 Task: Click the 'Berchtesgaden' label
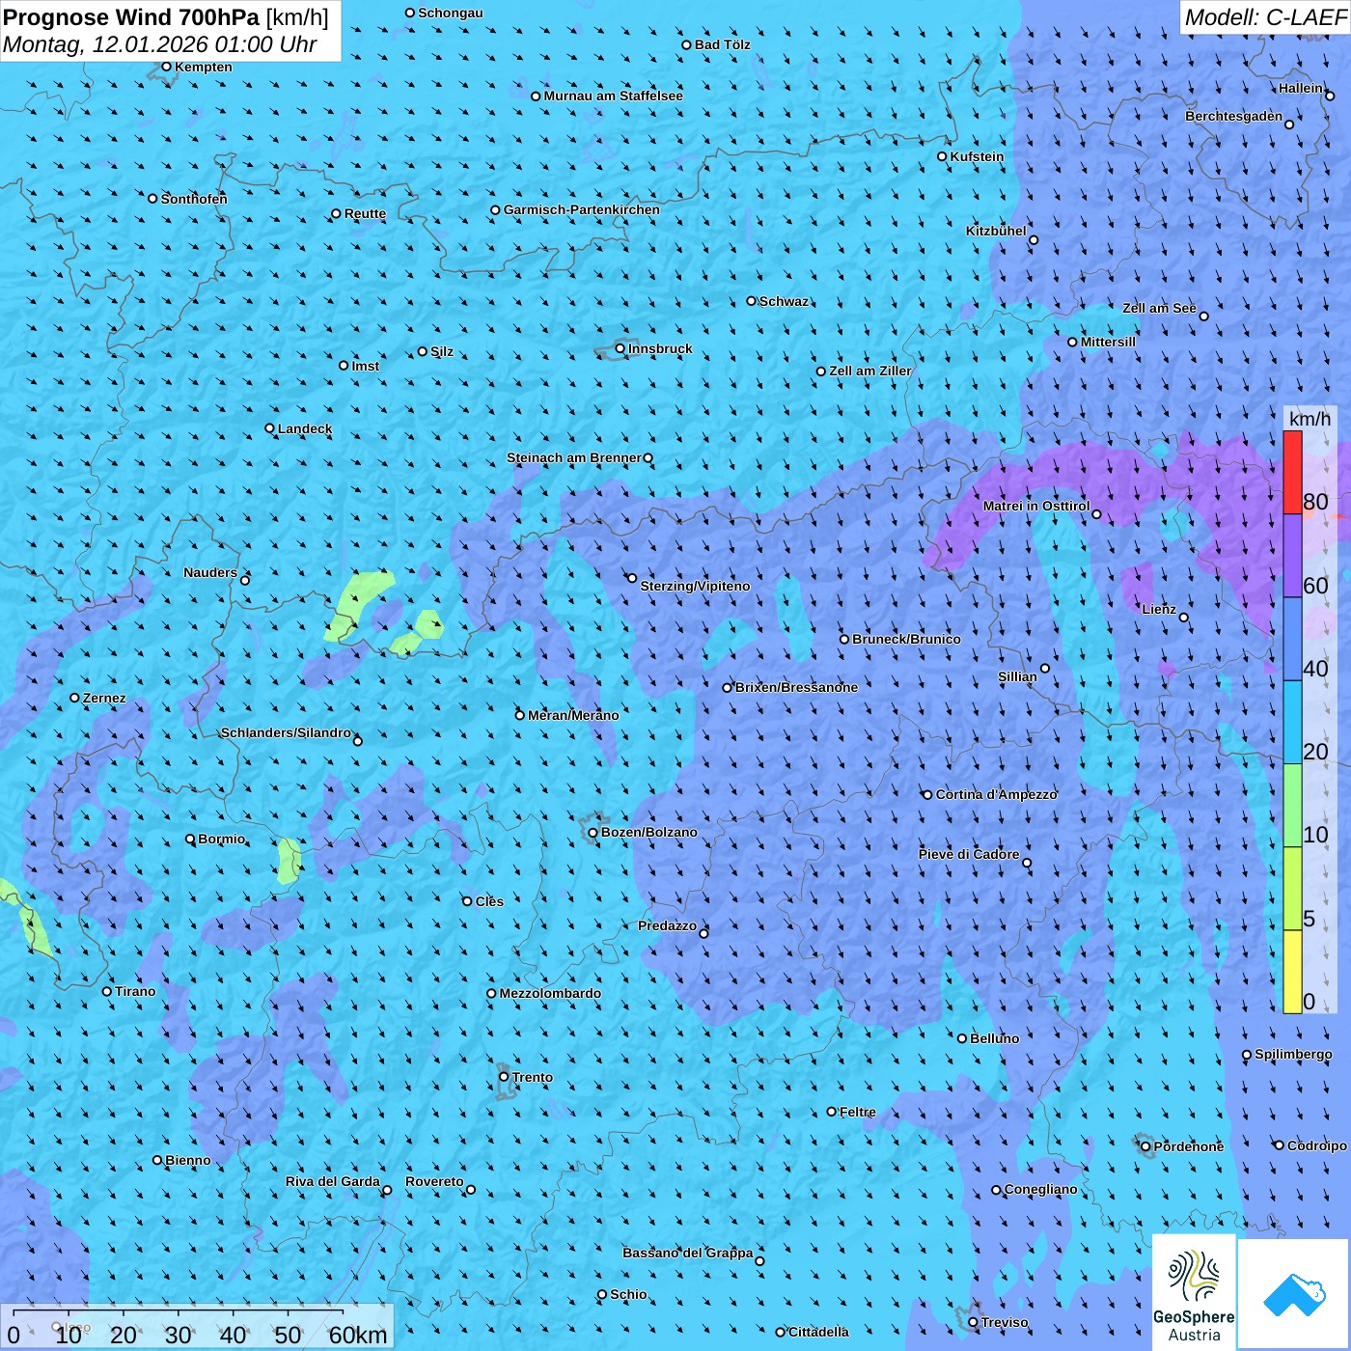[x=1234, y=116]
